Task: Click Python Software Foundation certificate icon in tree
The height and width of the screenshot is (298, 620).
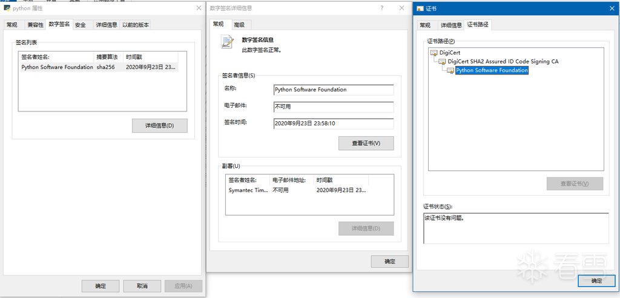Action: click(450, 70)
